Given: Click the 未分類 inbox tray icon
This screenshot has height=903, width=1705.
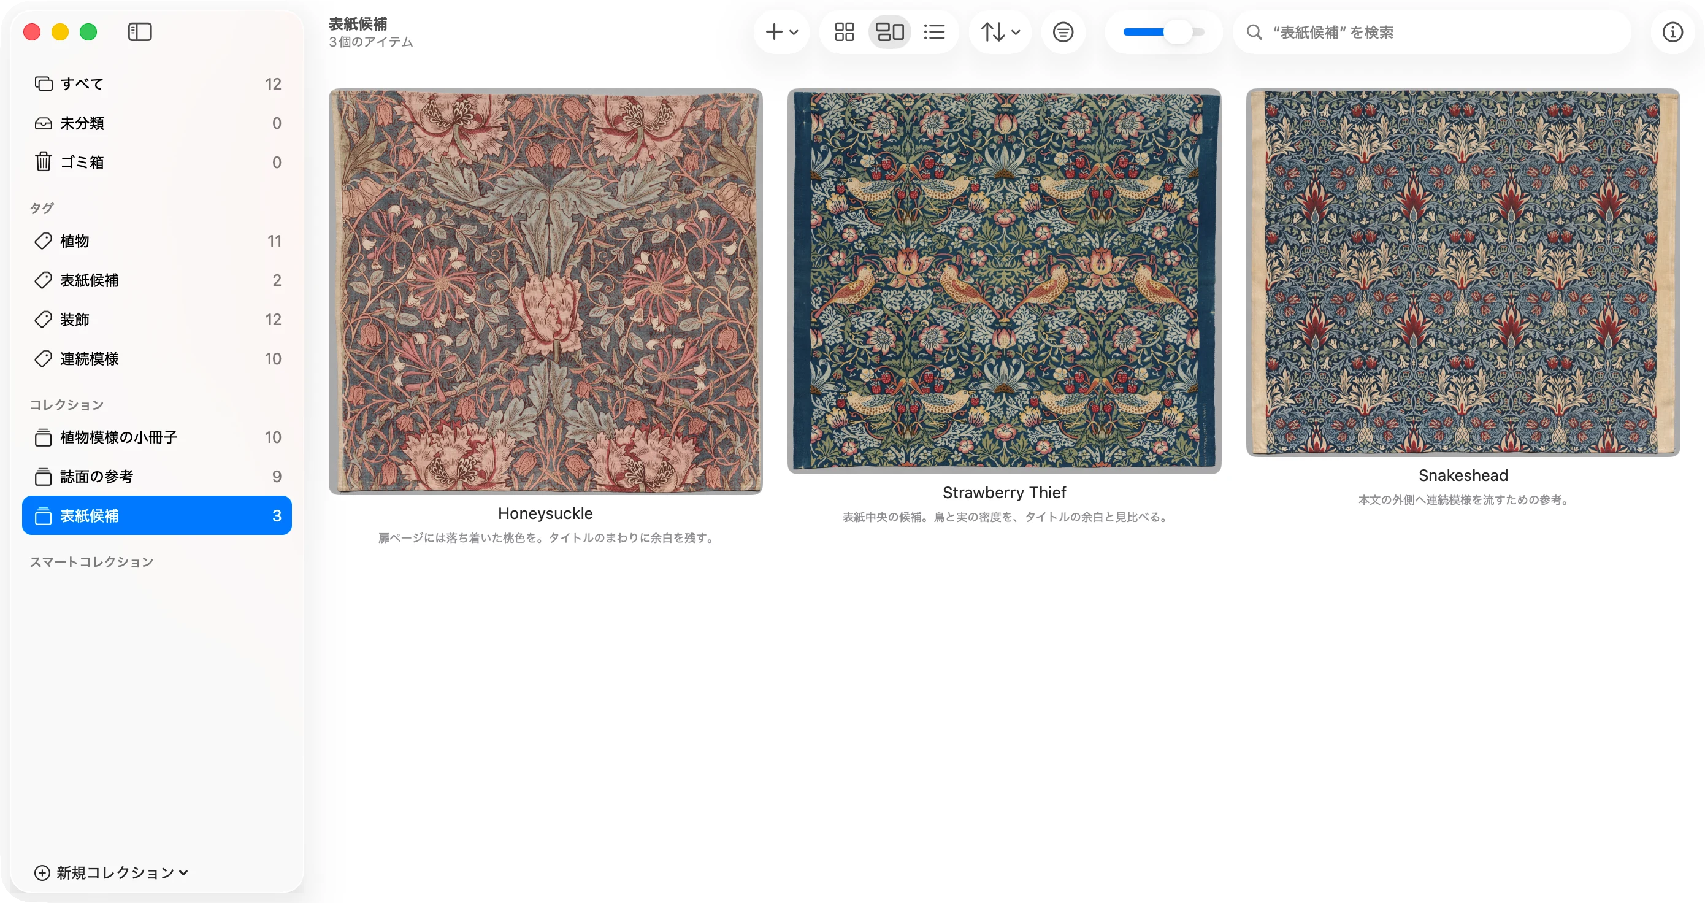Looking at the screenshot, I should pyautogui.click(x=43, y=123).
